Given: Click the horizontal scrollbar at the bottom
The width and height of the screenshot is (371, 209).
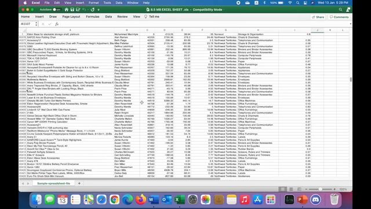Looking at the screenshot, I should (119, 179).
